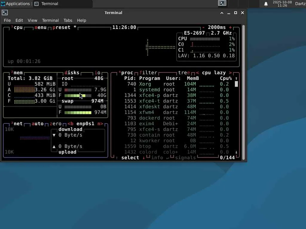Click the Program column header
The height and width of the screenshot is (229, 306).
[x=150, y=78]
